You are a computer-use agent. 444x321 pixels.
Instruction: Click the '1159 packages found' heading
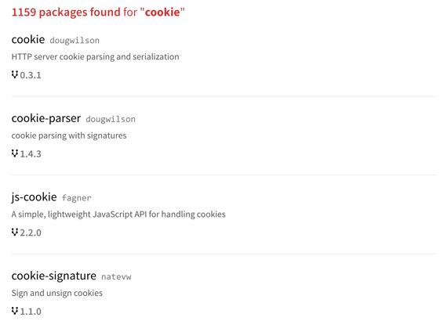click(x=98, y=13)
